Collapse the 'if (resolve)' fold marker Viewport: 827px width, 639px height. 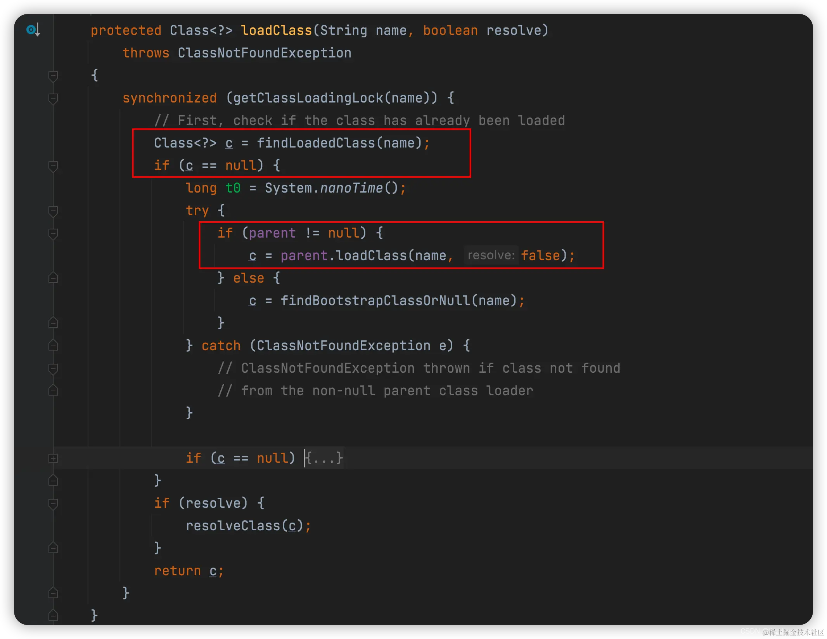(x=53, y=504)
